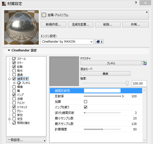Image resolution: width=153 pixels, height=144 pixels.
Task: Click the ぼけた鏡面反射 slider bar
Action: (102, 113)
